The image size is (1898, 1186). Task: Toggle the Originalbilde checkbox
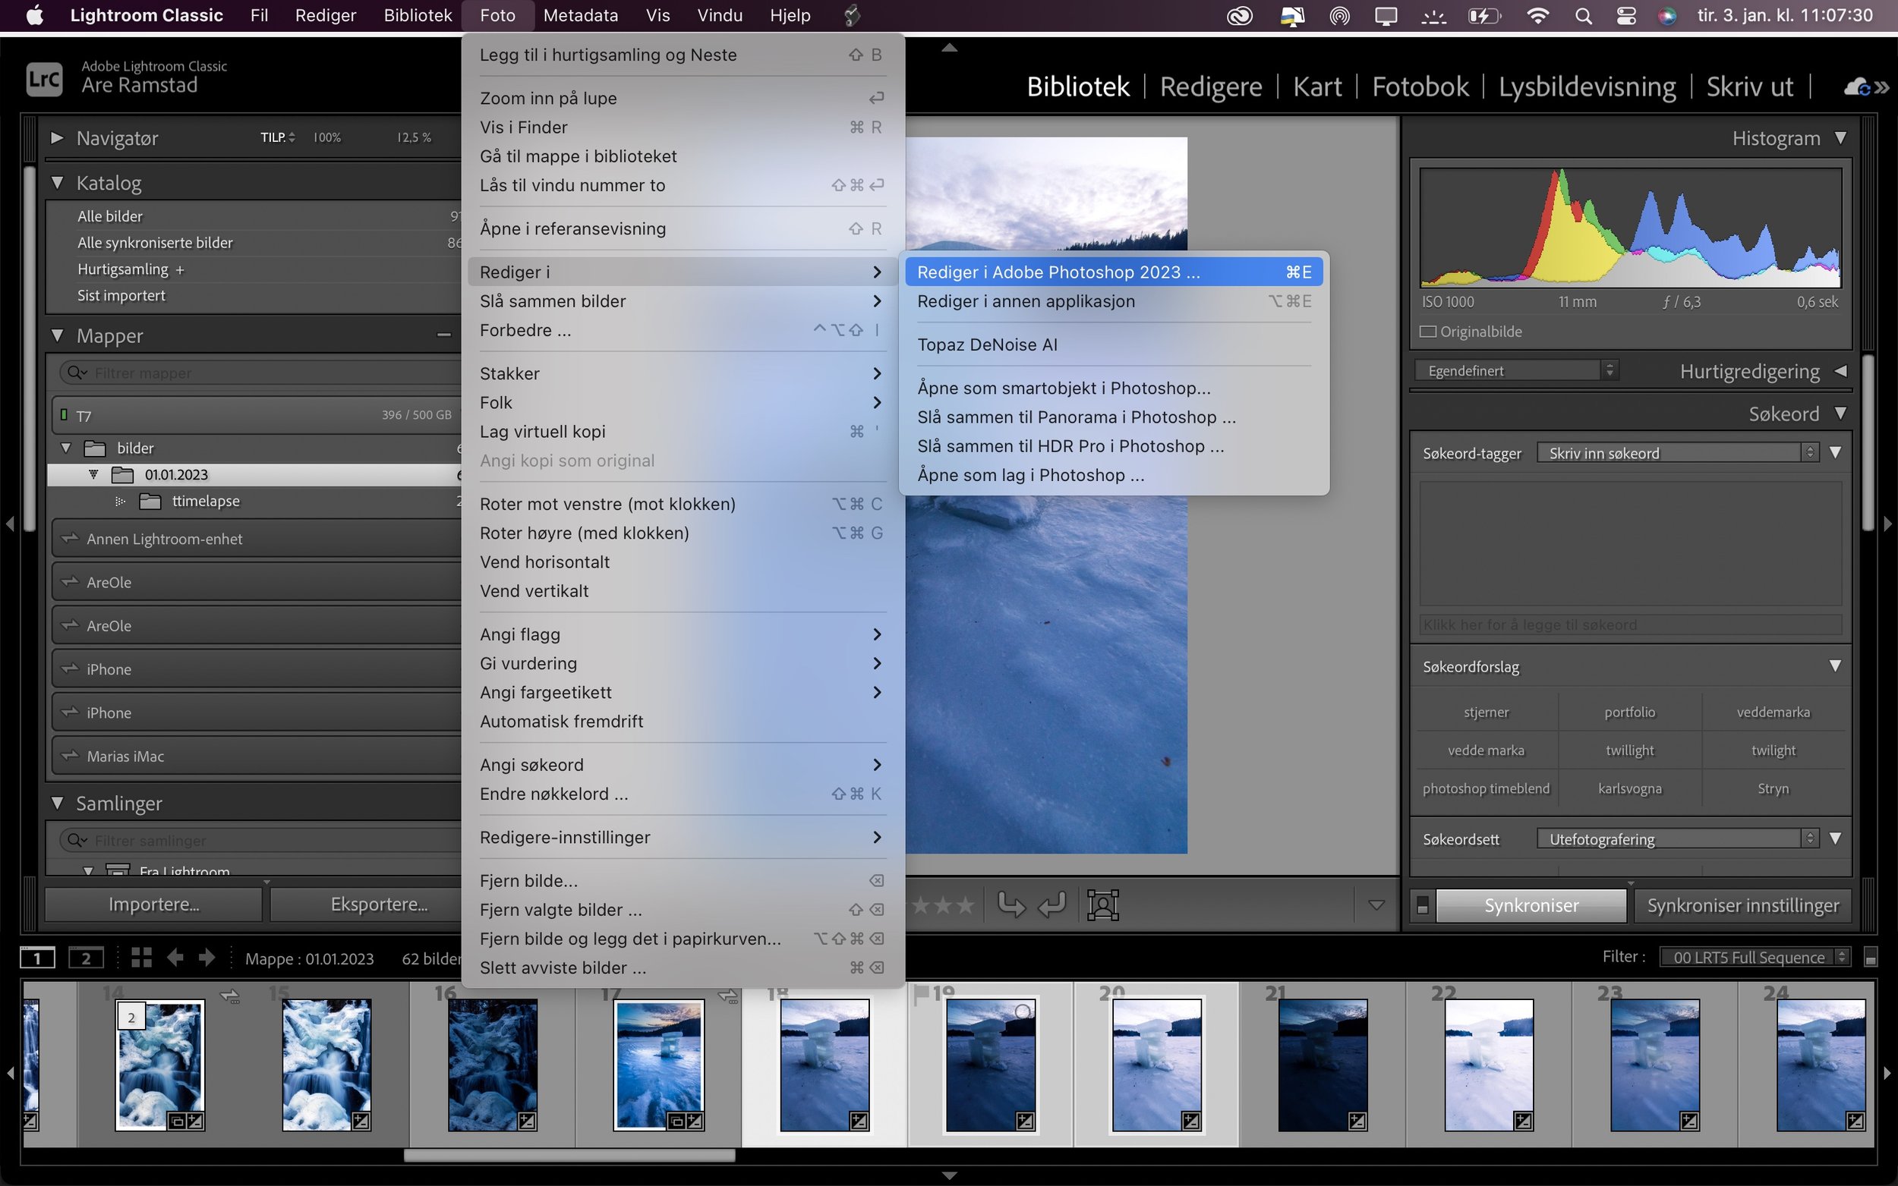pos(1428,332)
